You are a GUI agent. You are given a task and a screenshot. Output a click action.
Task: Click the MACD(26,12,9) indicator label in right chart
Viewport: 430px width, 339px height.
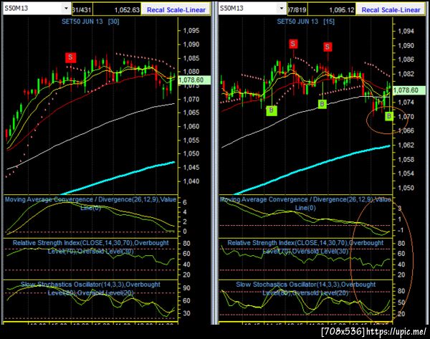(305, 204)
